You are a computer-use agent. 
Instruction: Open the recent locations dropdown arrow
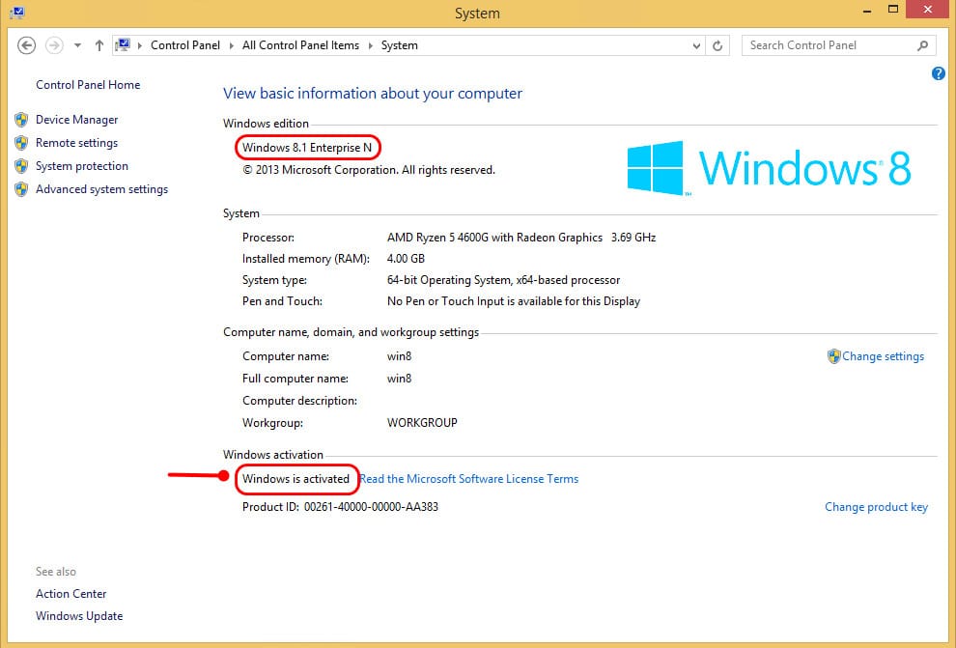click(77, 45)
